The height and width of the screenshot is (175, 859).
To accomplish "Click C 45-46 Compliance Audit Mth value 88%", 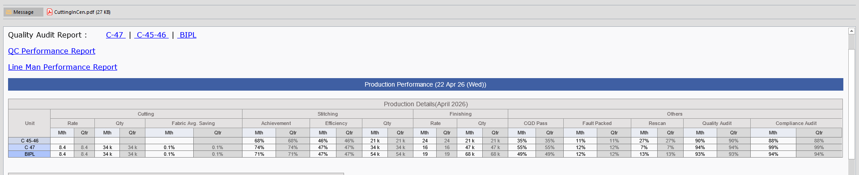I will coord(773,141).
